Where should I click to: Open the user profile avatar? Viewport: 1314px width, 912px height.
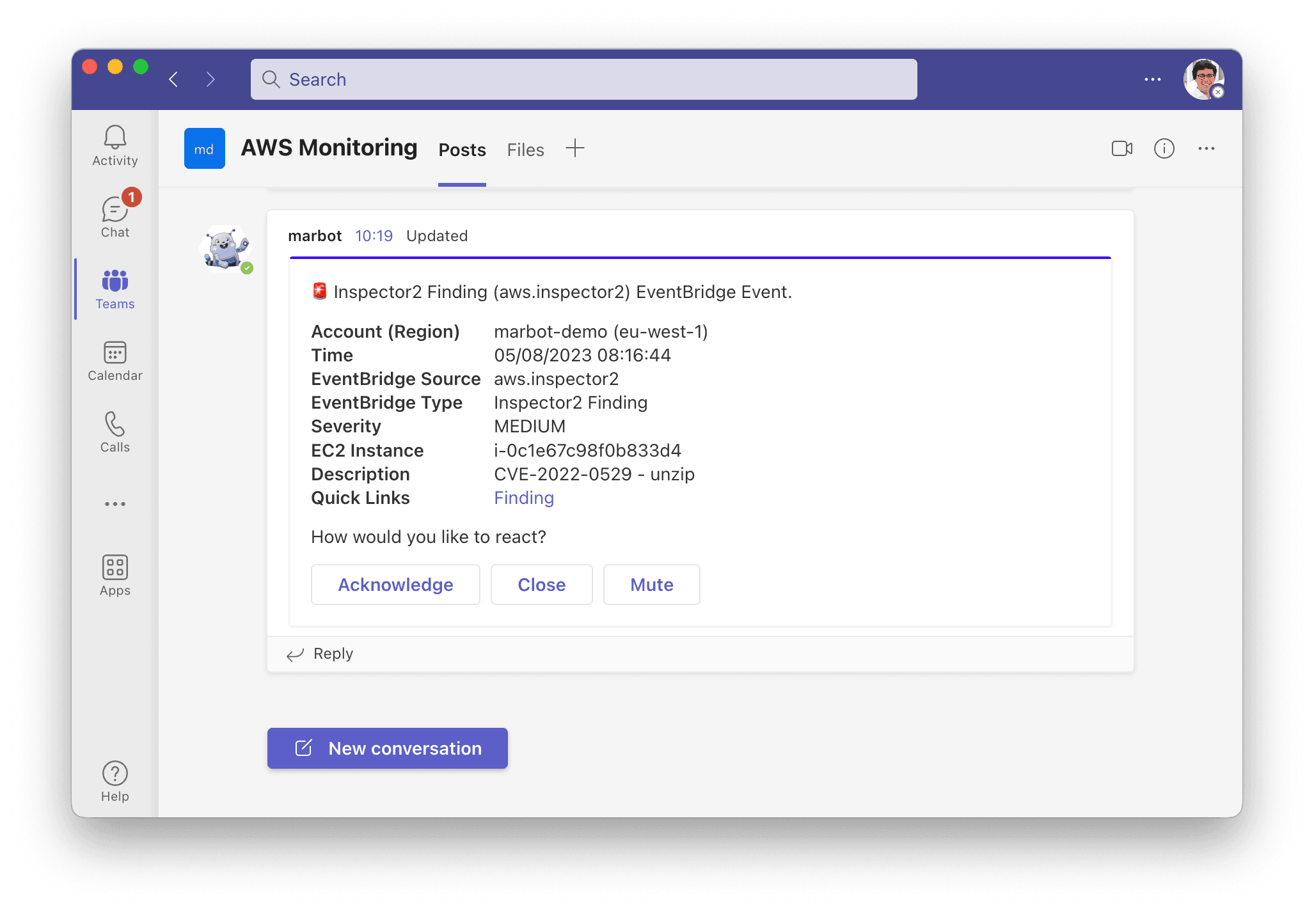(x=1204, y=79)
